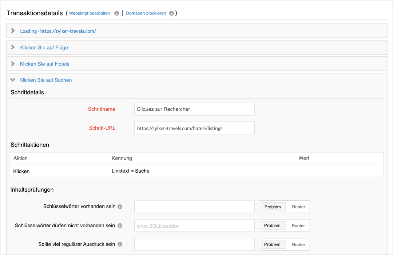Screen dimensions: 393x255
Task: Set keyword-present severity to Runter
Action: click(298, 207)
